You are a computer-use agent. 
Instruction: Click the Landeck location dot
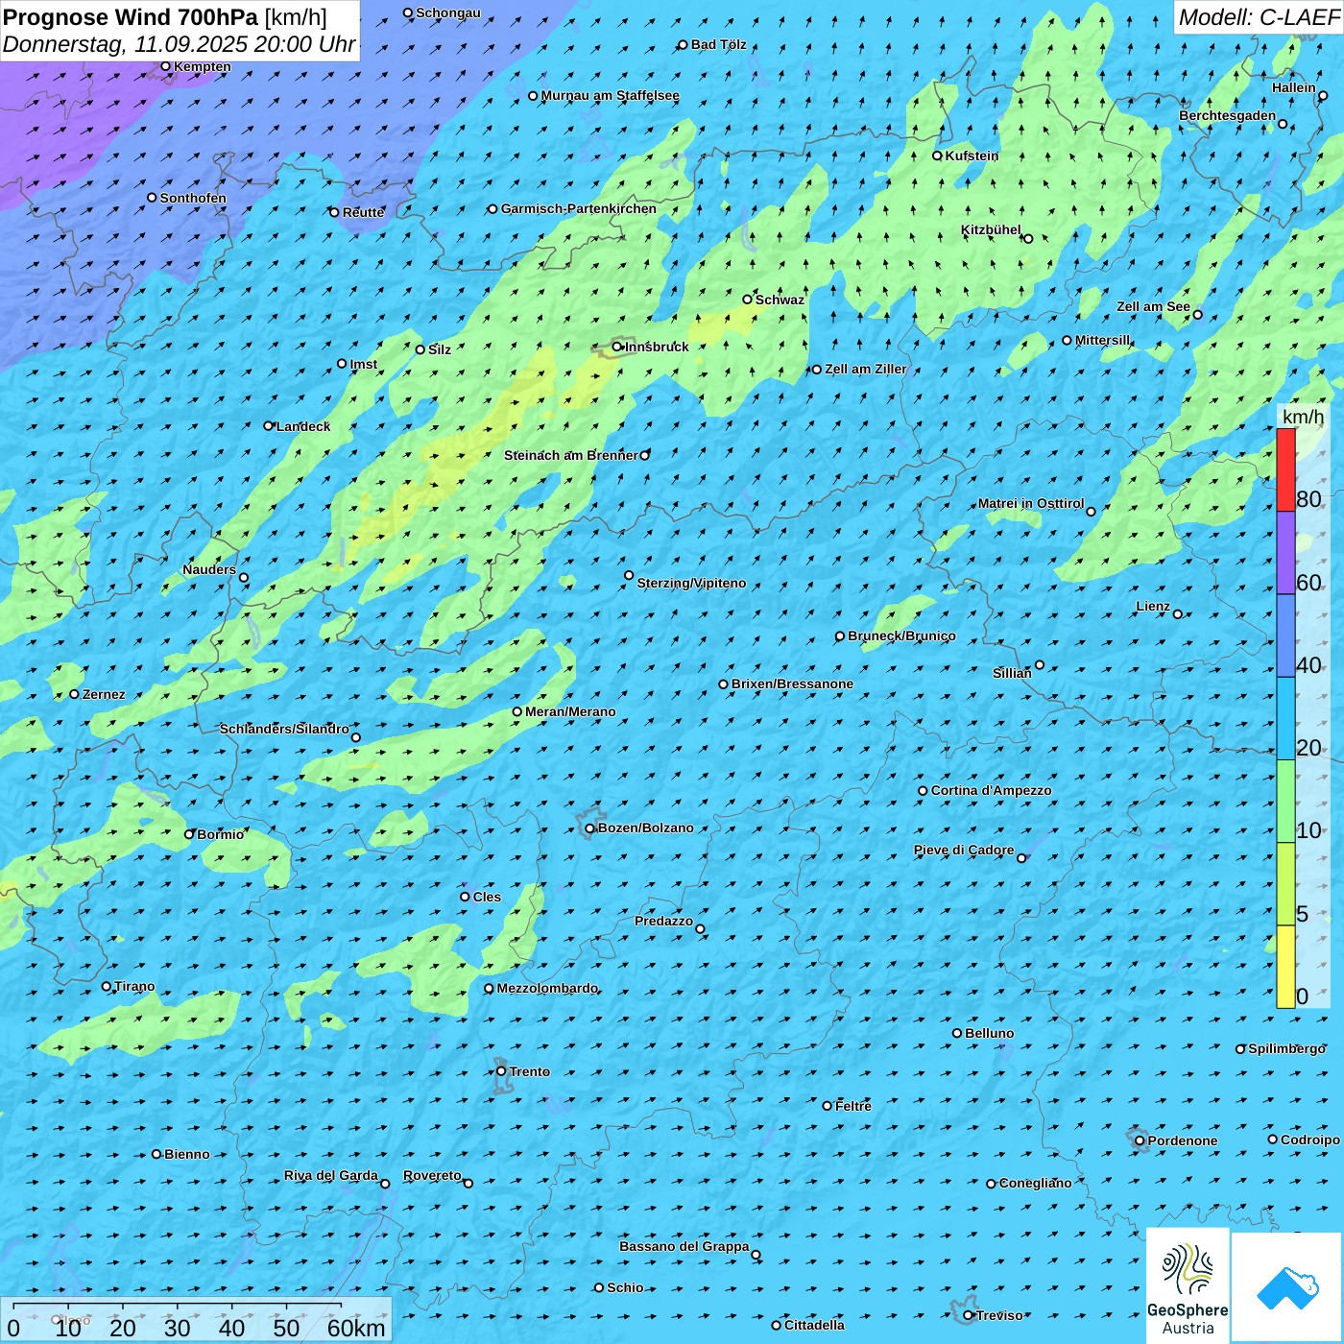pos(268,425)
